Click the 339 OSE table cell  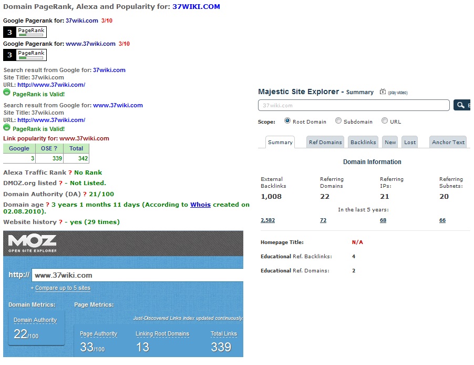pos(49,158)
